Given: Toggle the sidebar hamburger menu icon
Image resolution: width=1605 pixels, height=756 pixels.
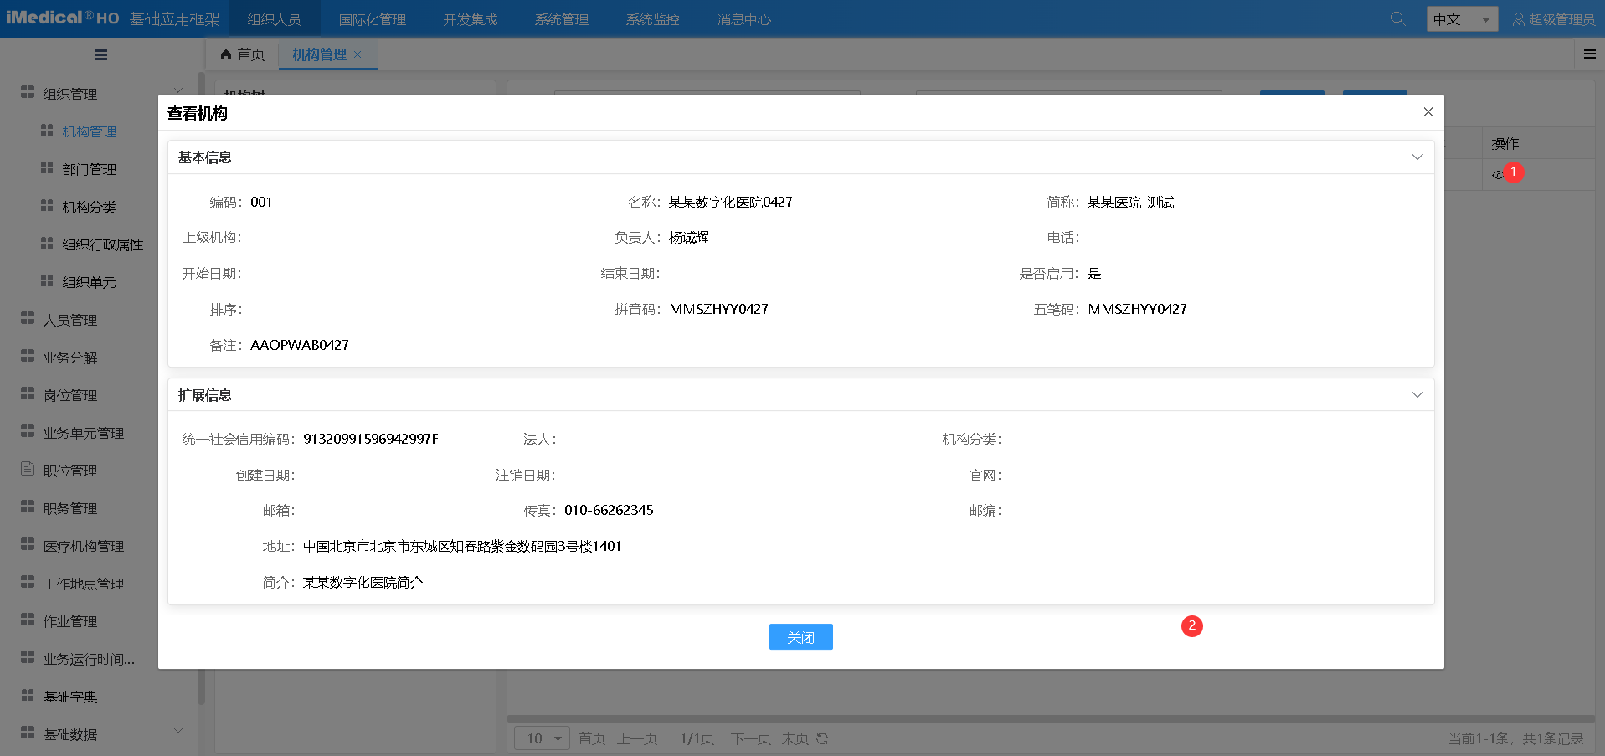Looking at the screenshot, I should pyautogui.click(x=100, y=55).
